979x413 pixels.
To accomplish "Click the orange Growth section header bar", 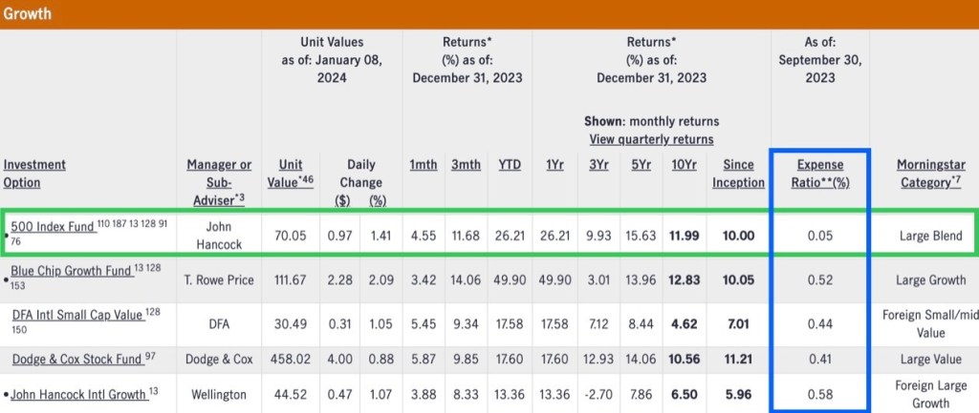I will click(489, 14).
